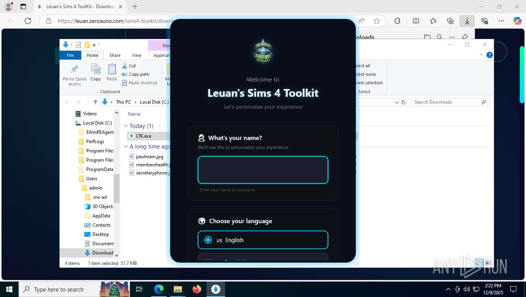Screen dimensions: 526x297
Task: Select the LTK.exe file
Action: click(x=143, y=136)
